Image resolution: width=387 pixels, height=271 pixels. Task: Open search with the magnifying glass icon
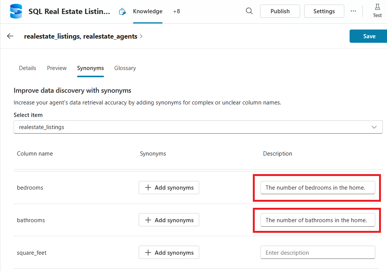click(x=249, y=11)
